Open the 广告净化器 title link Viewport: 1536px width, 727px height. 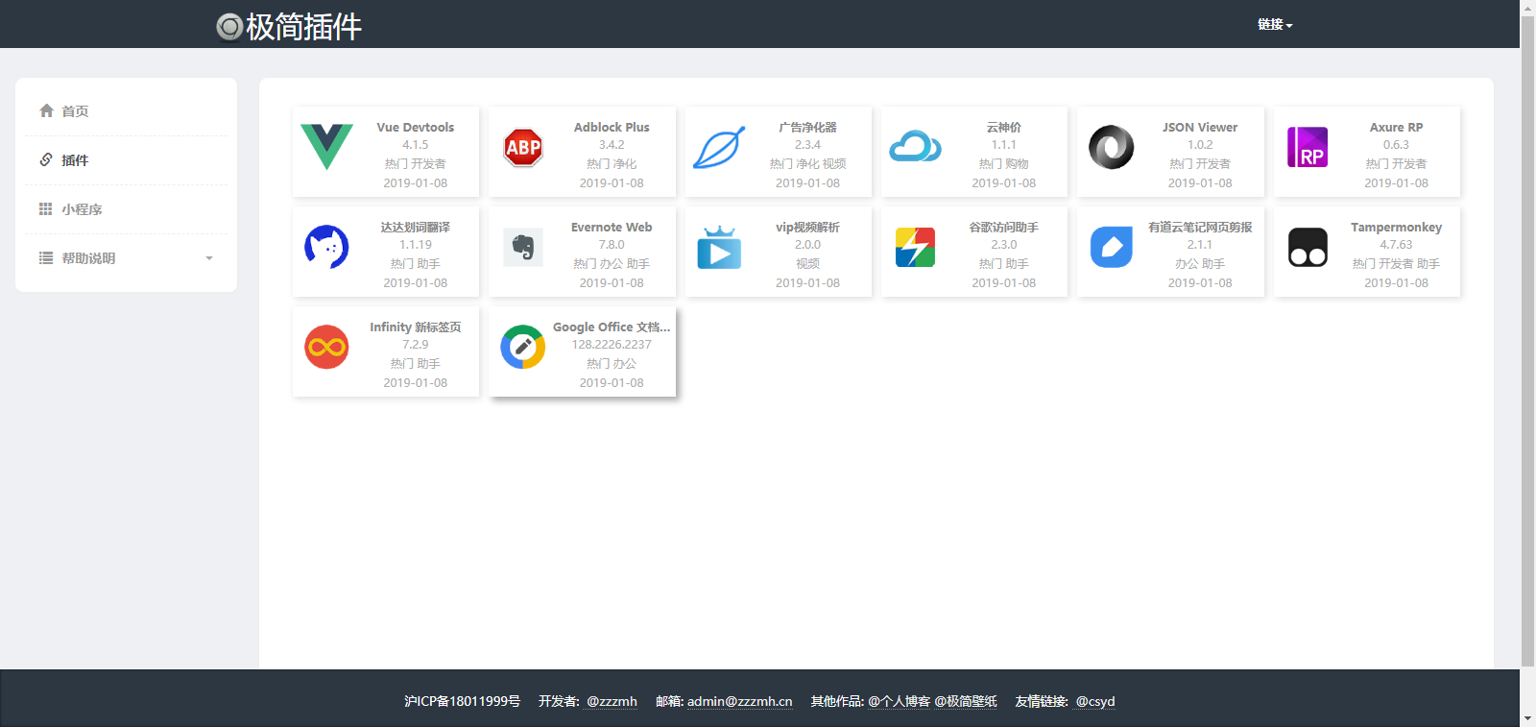point(807,127)
